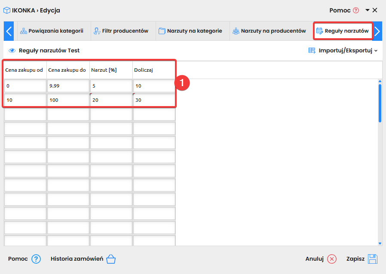Click the Anuluj red X icon
Viewport: 386px width, 274px height.
pos(332,259)
